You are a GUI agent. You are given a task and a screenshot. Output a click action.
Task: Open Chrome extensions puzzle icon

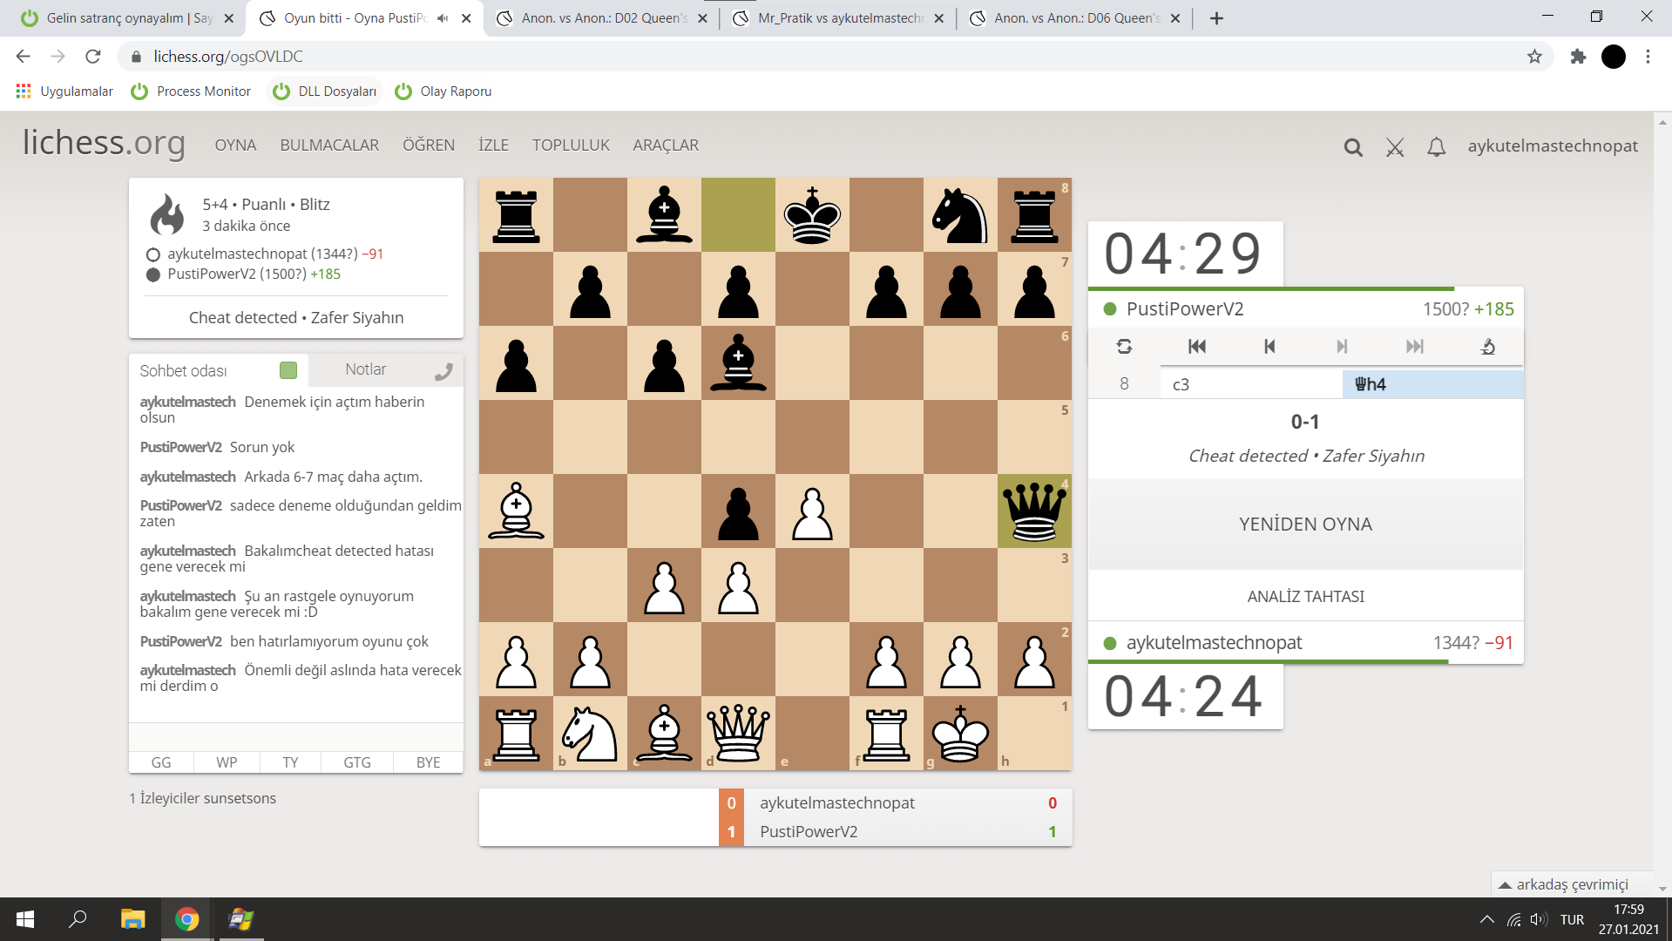1578,57
